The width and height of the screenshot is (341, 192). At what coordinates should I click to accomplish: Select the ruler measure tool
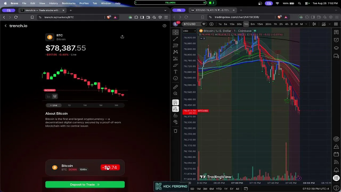point(175,87)
